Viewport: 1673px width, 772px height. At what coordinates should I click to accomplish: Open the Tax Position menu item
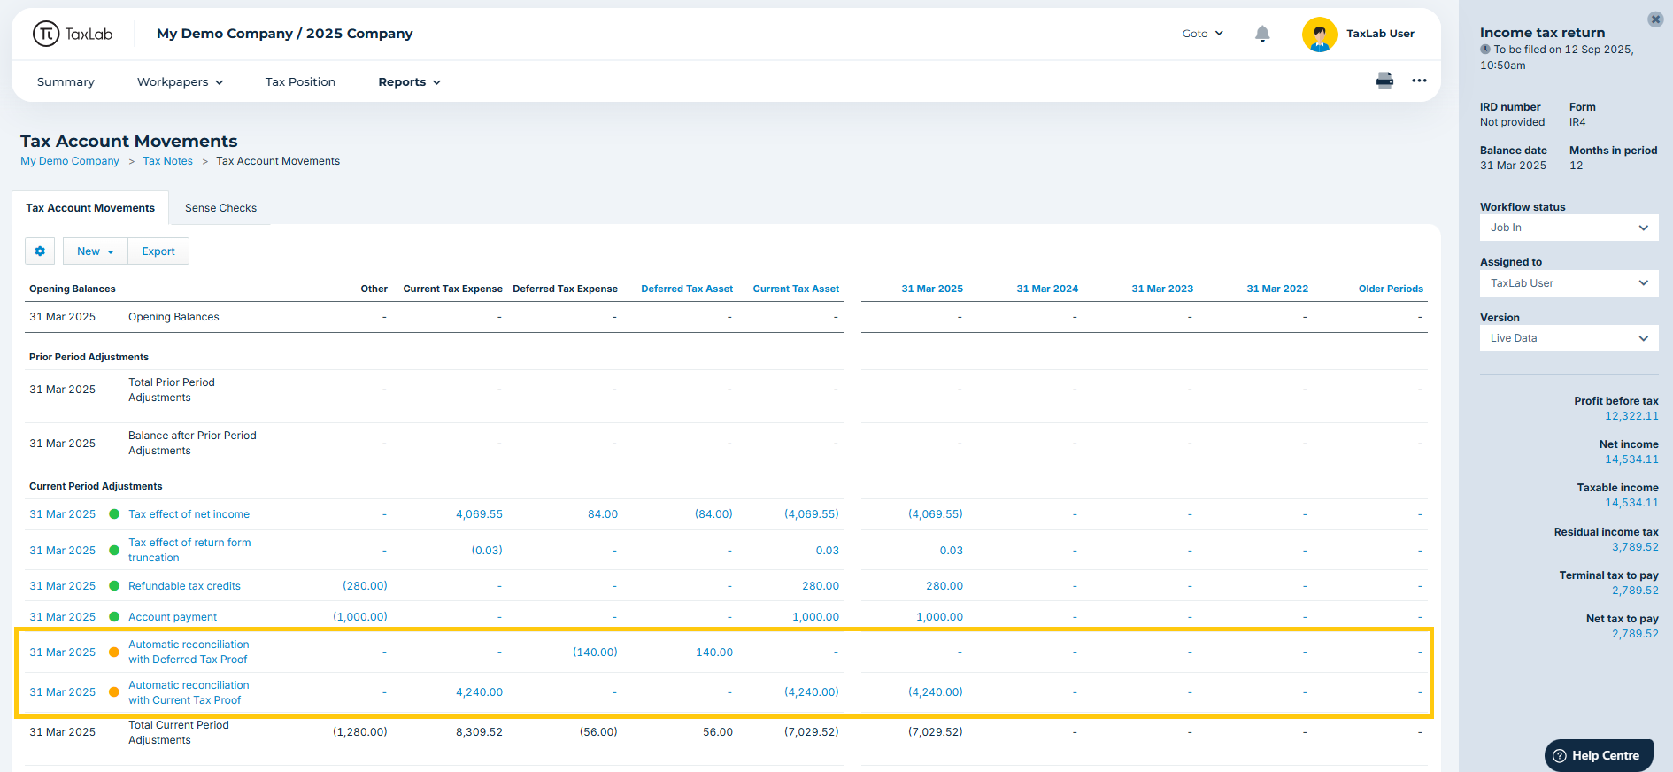(x=300, y=81)
